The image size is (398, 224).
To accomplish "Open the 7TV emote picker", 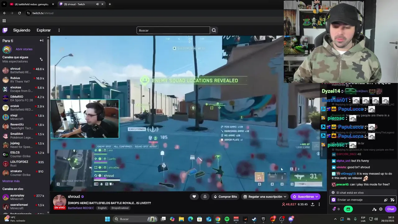I will [x=392, y=200].
